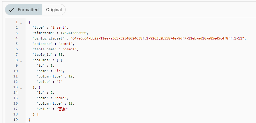Switch to the Original view

click(54, 10)
